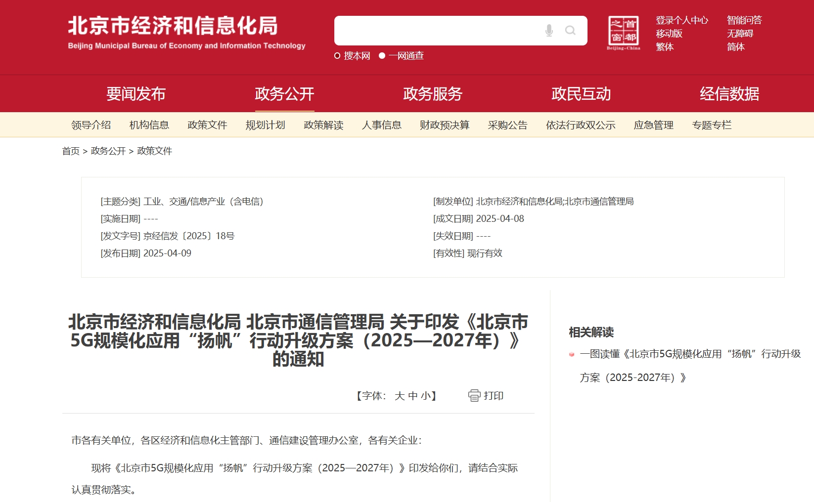The height and width of the screenshot is (502, 814).
Task: Set font size to 小
Action: [x=425, y=396]
